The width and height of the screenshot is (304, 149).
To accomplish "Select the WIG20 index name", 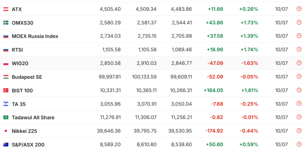I will [x=20, y=63].
